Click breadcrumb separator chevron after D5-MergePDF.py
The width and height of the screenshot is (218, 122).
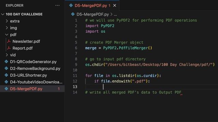111,14
